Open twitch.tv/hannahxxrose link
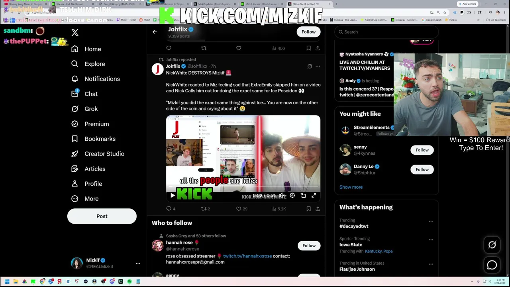This screenshot has width=510, height=287. (247, 256)
